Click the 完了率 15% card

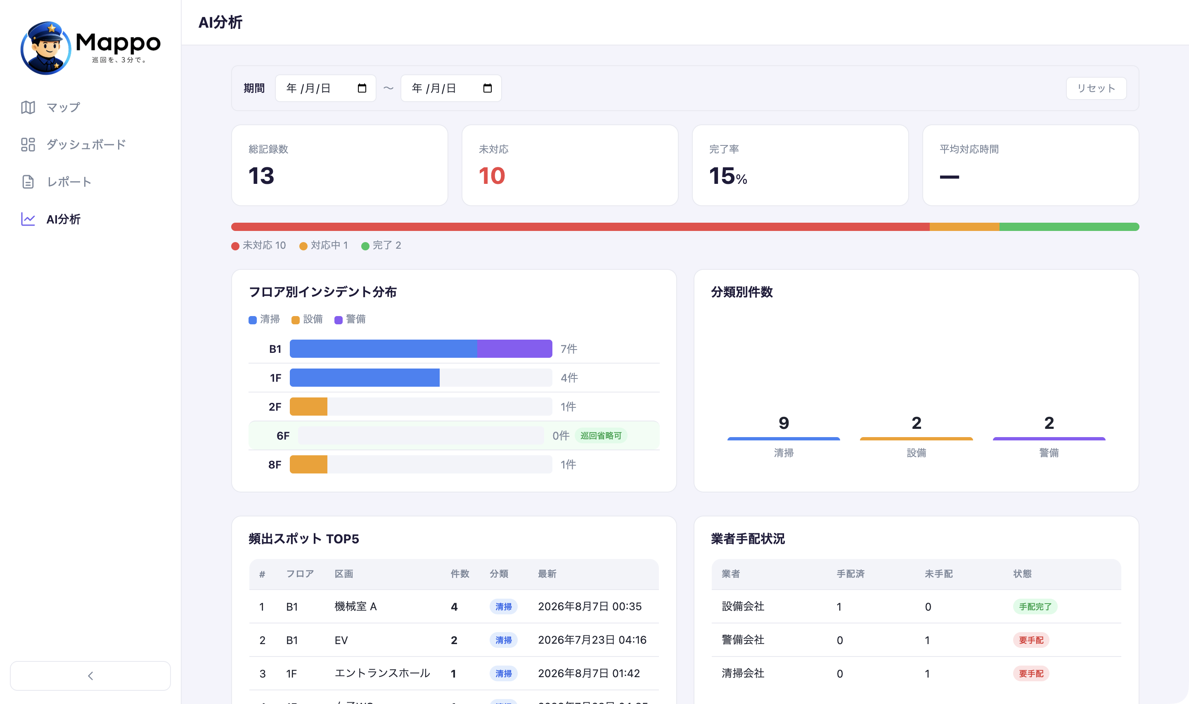801,166
